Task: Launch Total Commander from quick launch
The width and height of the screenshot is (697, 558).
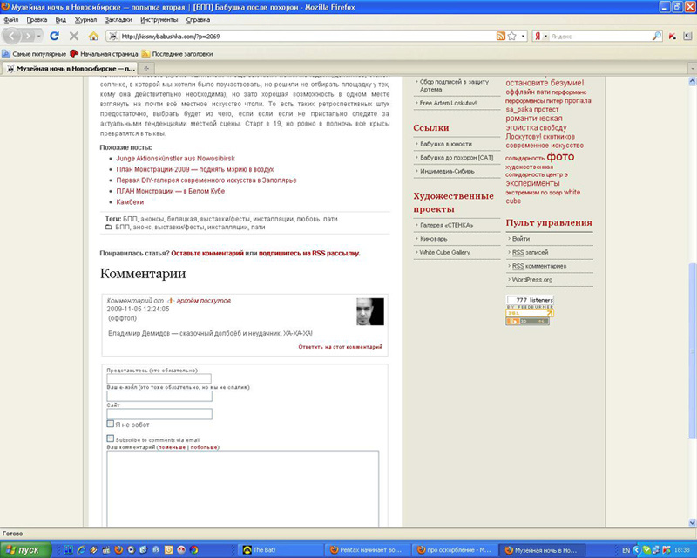Action: coord(69,549)
